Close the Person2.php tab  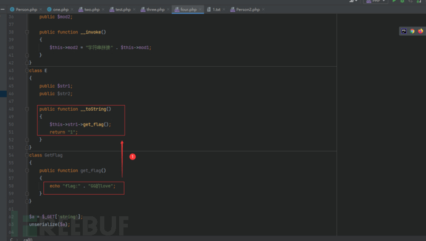pyautogui.click(x=263, y=9)
